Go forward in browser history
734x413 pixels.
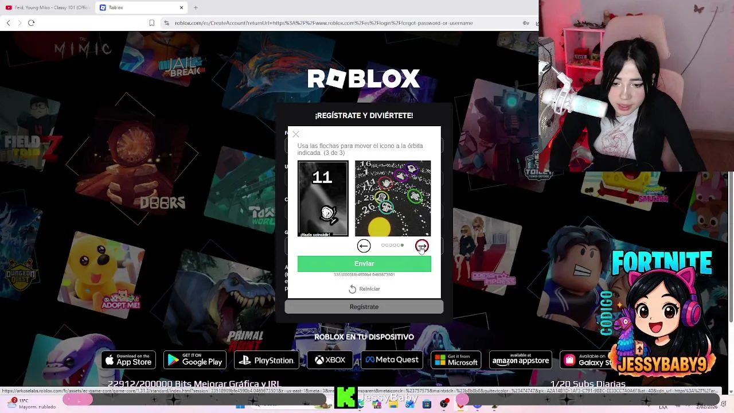pyautogui.click(x=19, y=23)
